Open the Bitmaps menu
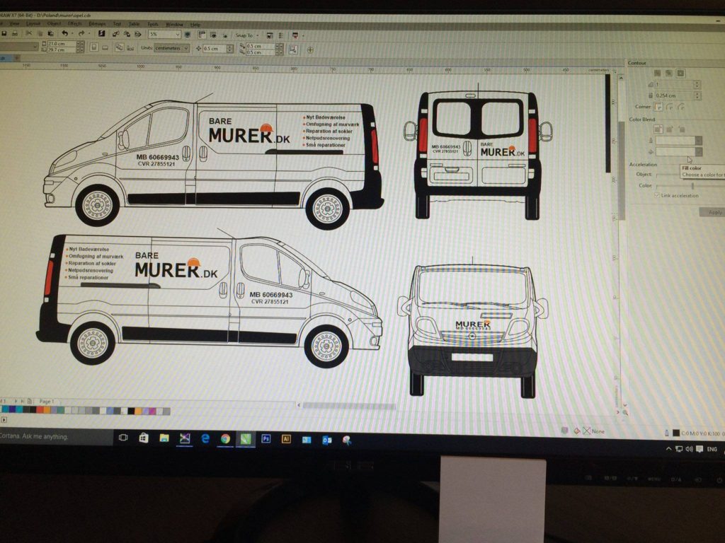725x543 pixels. (x=97, y=23)
